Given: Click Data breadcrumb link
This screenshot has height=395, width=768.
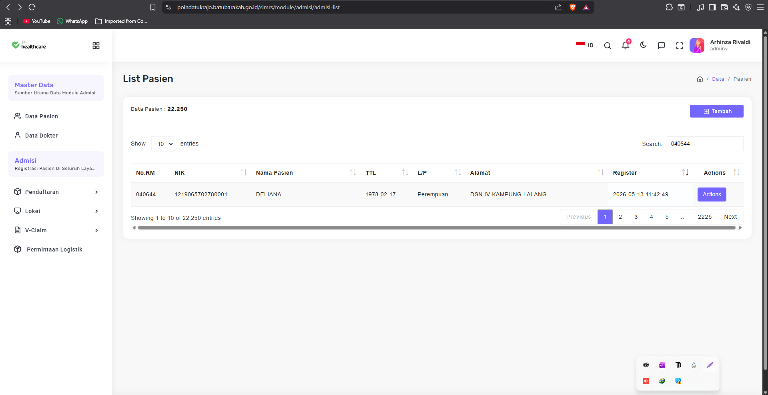Looking at the screenshot, I should (x=718, y=79).
